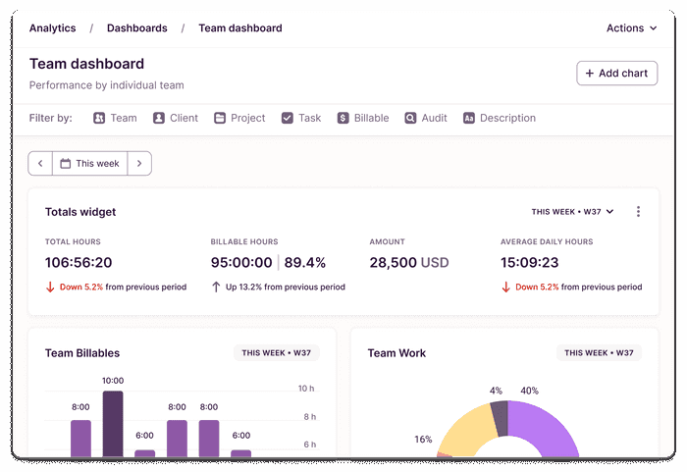Filter by Task label
The width and height of the screenshot is (687, 472).
point(310,118)
